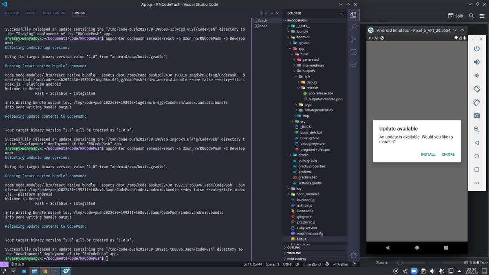Raise volume with emulator volume up icon

coord(476,62)
